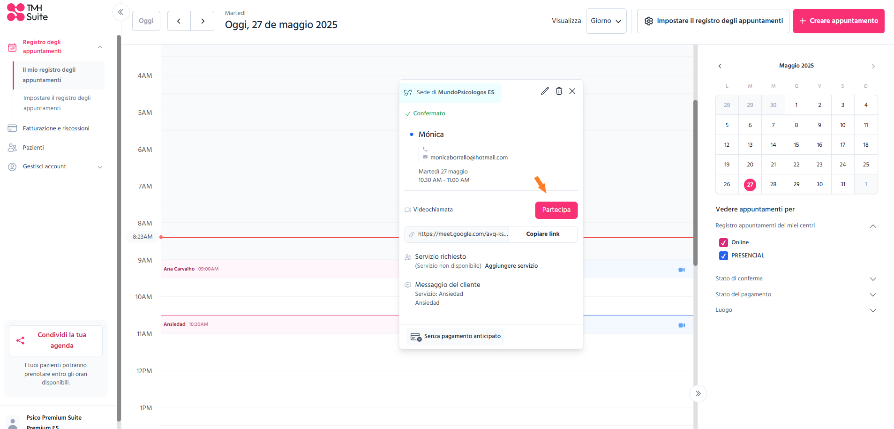
Task: Go to previous month in mini calendar
Action: pyautogui.click(x=720, y=66)
